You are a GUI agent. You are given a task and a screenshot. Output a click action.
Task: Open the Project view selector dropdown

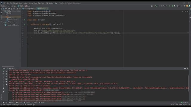click(x=5, y=9)
